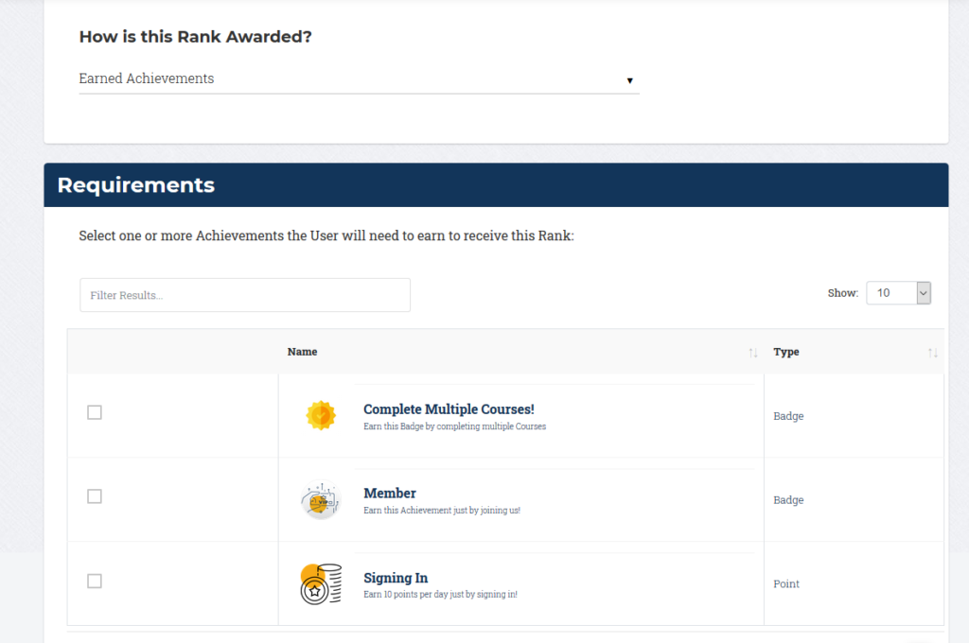Open the Member achievement title link
The width and height of the screenshot is (969, 643).
pyautogui.click(x=389, y=493)
